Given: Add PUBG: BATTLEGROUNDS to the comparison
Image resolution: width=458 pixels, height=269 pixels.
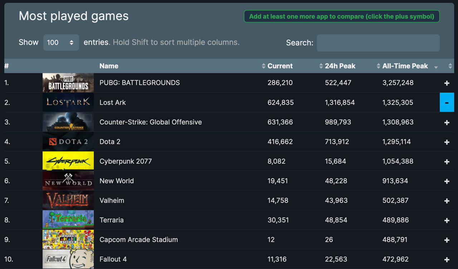Looking at the screenshot, I should pos(447,83).
